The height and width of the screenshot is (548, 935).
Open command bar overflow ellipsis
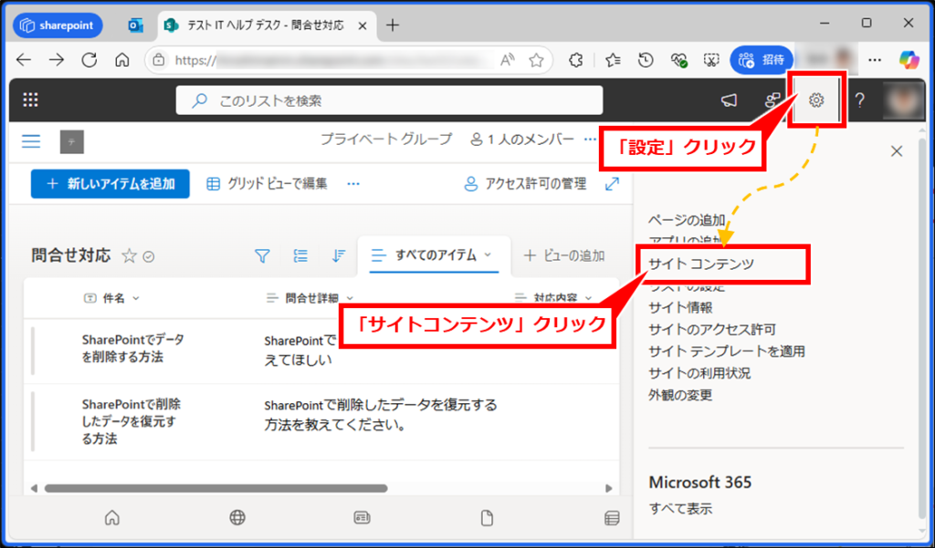click(x=353, y=184)
